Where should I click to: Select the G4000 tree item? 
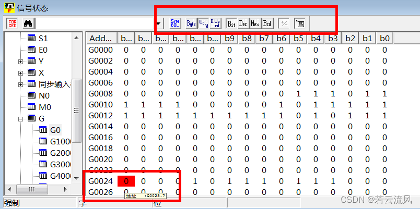pyautogui.click(x=61, y=176)
